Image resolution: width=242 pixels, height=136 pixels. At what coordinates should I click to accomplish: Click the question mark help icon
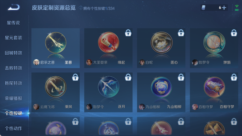[81, 8]
